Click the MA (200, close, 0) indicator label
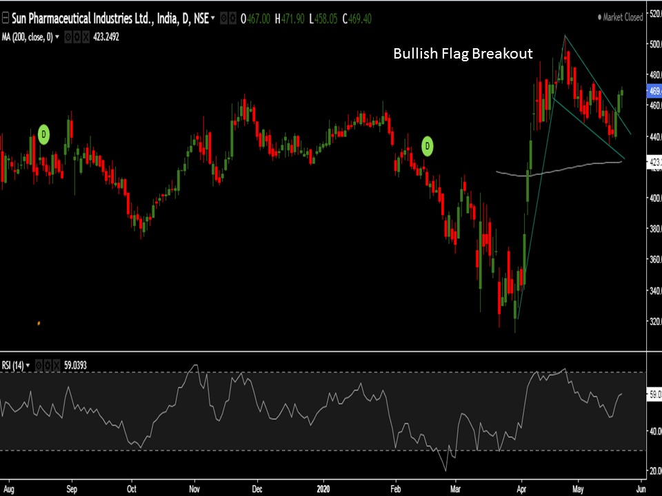Image resolution: width=662 pixels, height=496 pixels. point(27,37)
